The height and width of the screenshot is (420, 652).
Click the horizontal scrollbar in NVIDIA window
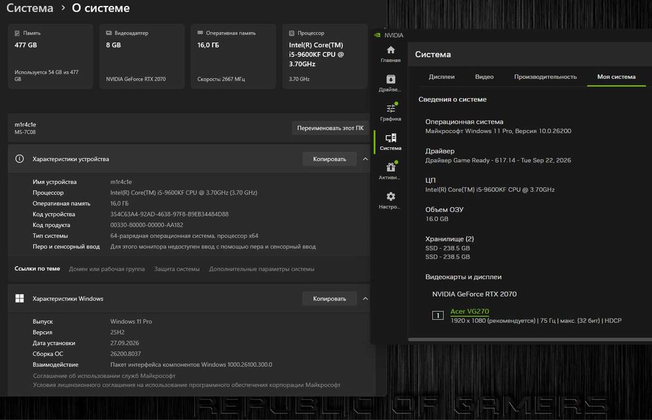[x=529, y=339]
